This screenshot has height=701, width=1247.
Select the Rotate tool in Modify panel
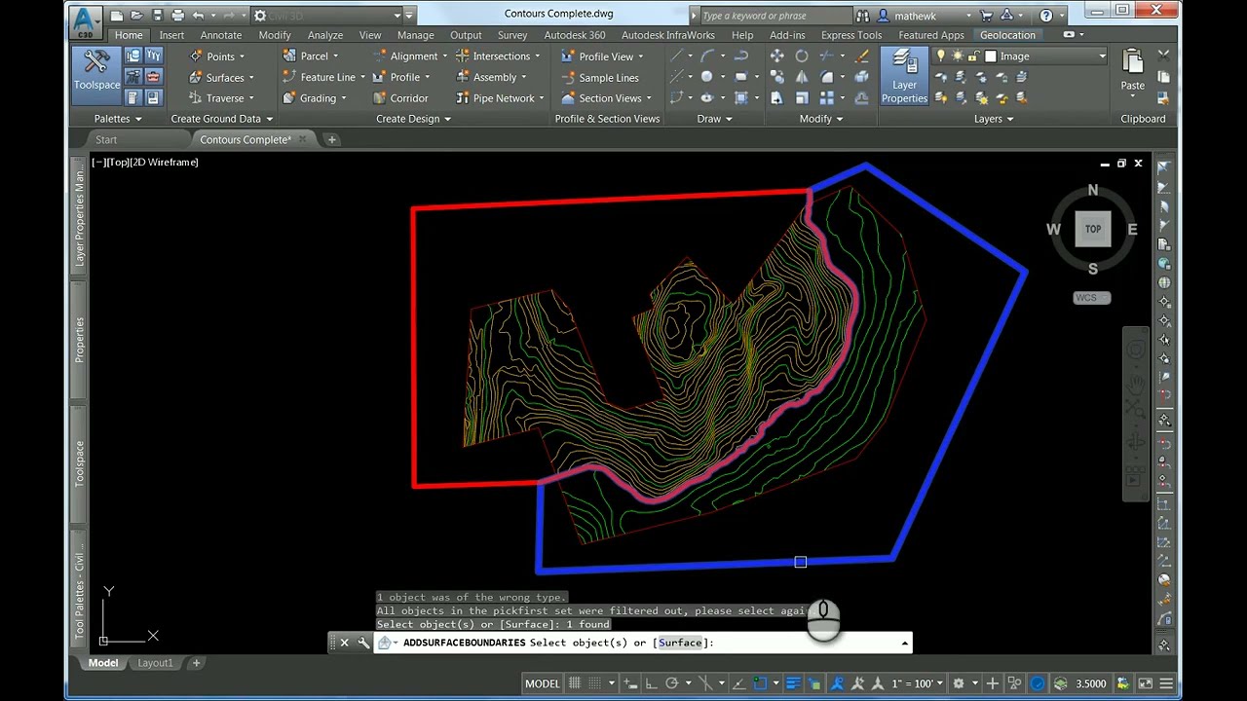pos(801,56)
